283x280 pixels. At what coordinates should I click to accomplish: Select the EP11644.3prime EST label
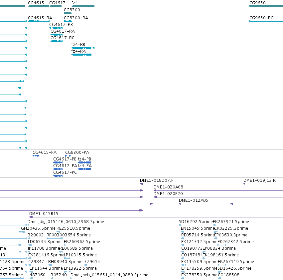[x=46, y=269]
